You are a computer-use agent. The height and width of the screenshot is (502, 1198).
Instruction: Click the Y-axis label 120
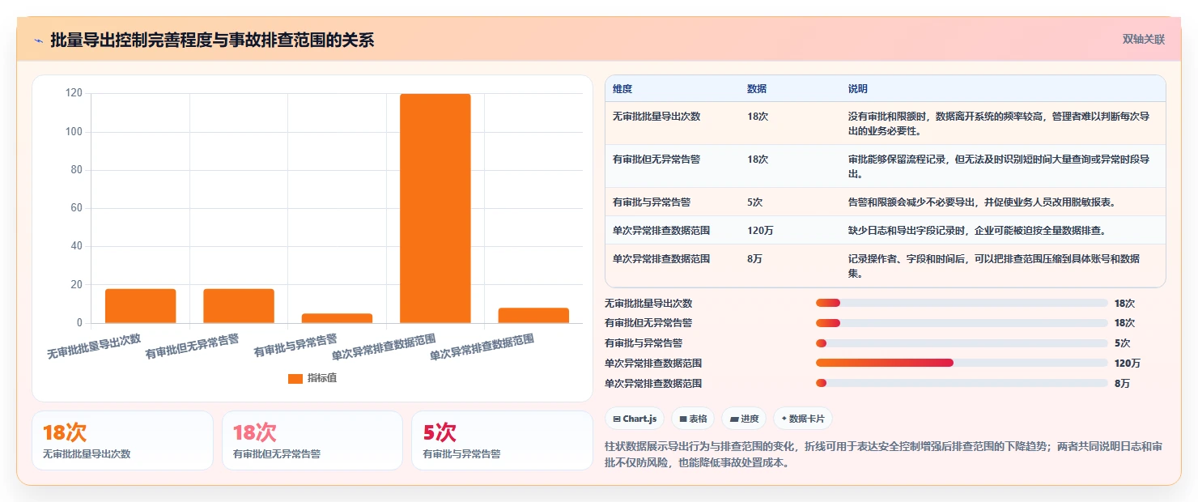74,94
